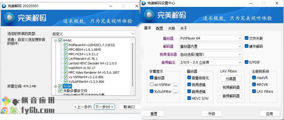Screen dimensions: 284x120
Task: Uncheck the 32-bit component group
Action: [60, 86]
